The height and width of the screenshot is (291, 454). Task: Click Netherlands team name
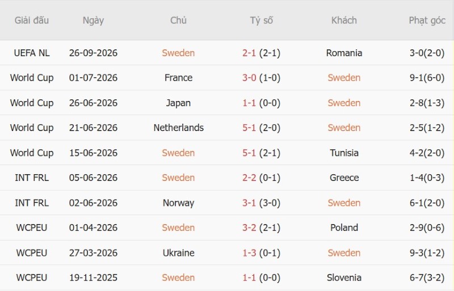click(178, 128)
